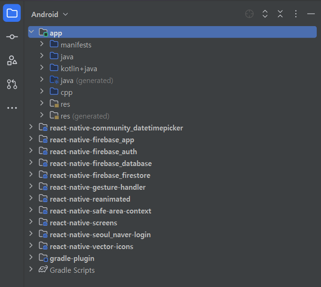
Task: Click react-native-reanimated library module icon
Action: tap(43, 198)
